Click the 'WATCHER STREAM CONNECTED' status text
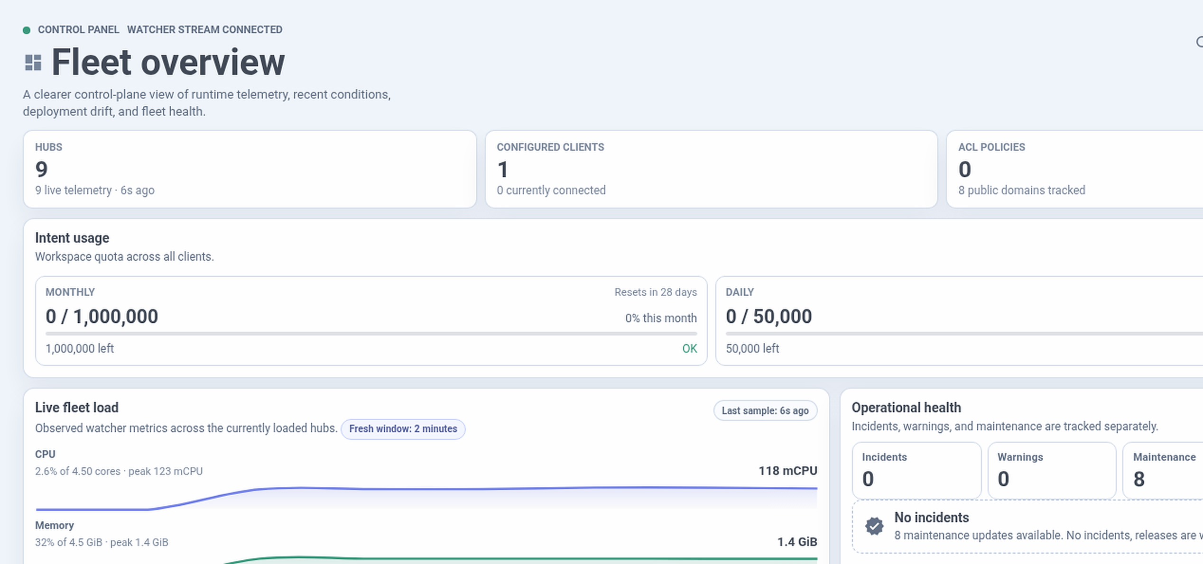This screenshot has height=564, width=1203. [x=204, y=30]
